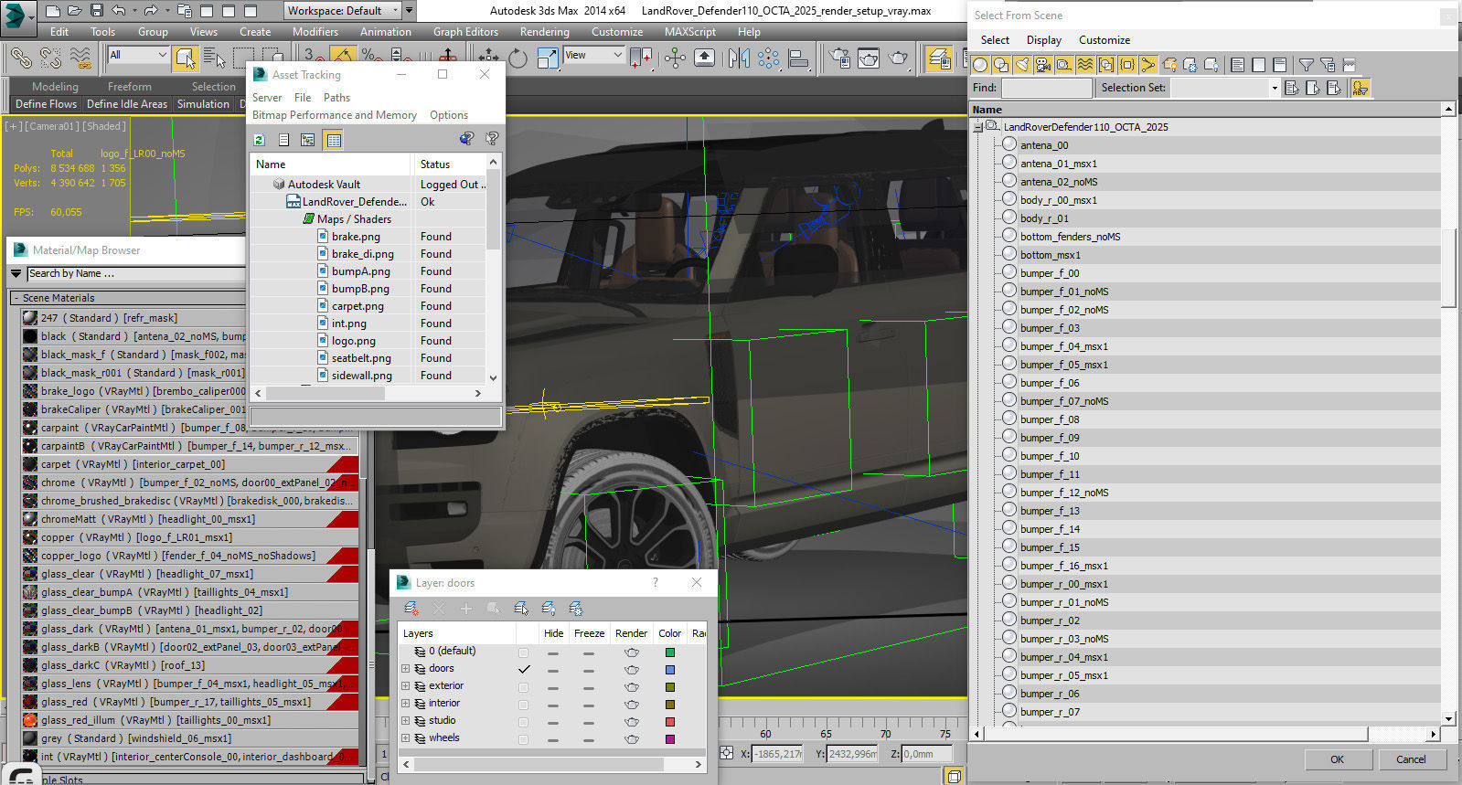Switch Asset Tracking to table view

coord(333,140)
